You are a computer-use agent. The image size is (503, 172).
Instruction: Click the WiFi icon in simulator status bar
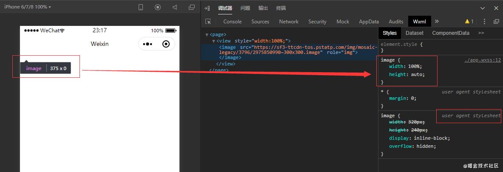click(62, 31)
